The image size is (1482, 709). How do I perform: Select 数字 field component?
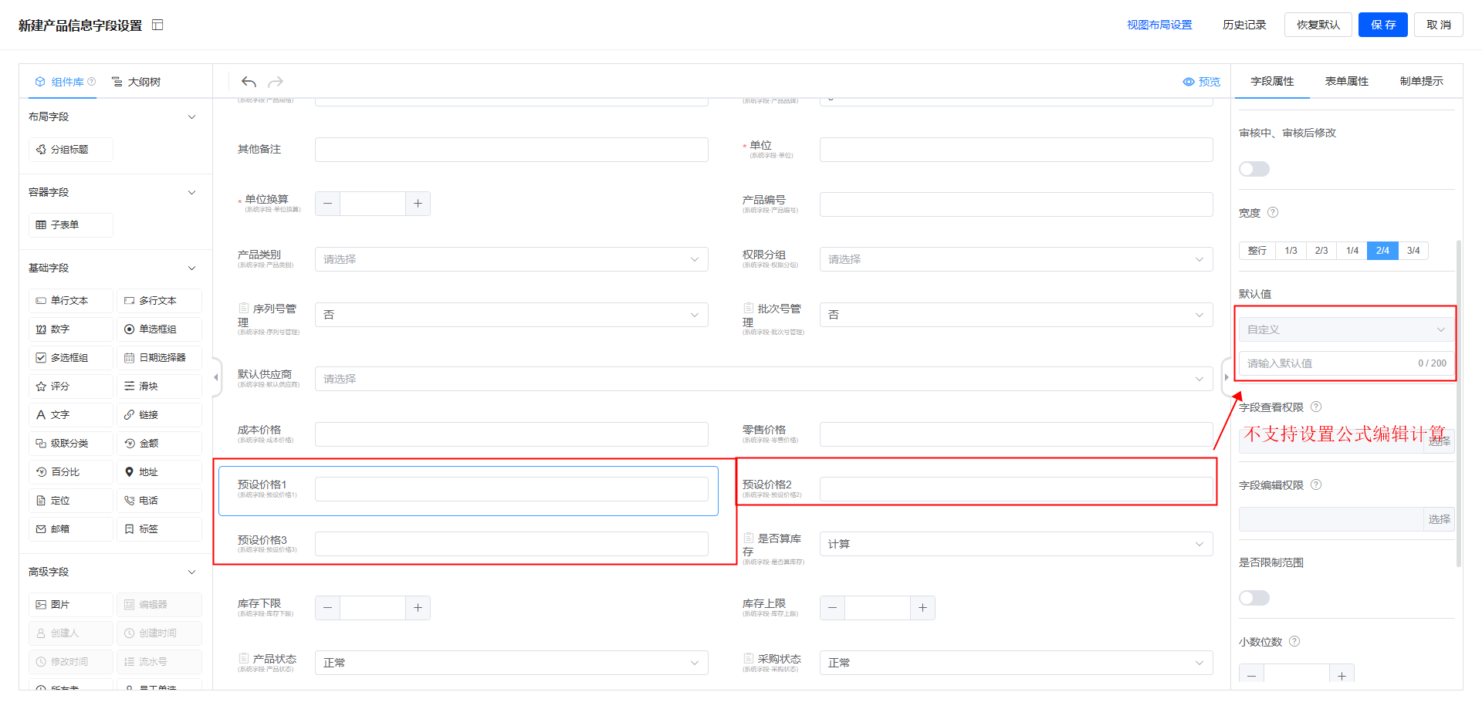pyautogui.click(x=71, y=329)
